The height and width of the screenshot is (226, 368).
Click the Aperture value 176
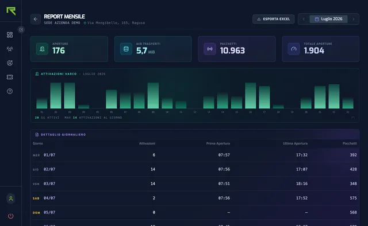pyautogui.click(x=59, y=50)
